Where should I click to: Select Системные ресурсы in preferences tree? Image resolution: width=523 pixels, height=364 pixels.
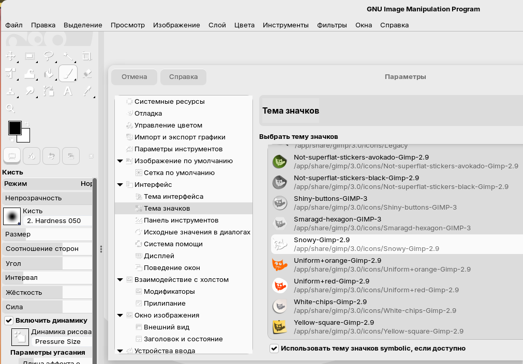click(170, 102)
